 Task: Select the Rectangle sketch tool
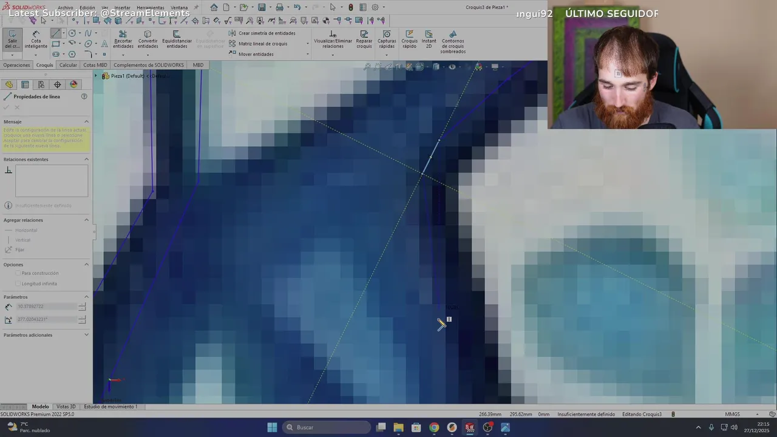coord(56,44)
